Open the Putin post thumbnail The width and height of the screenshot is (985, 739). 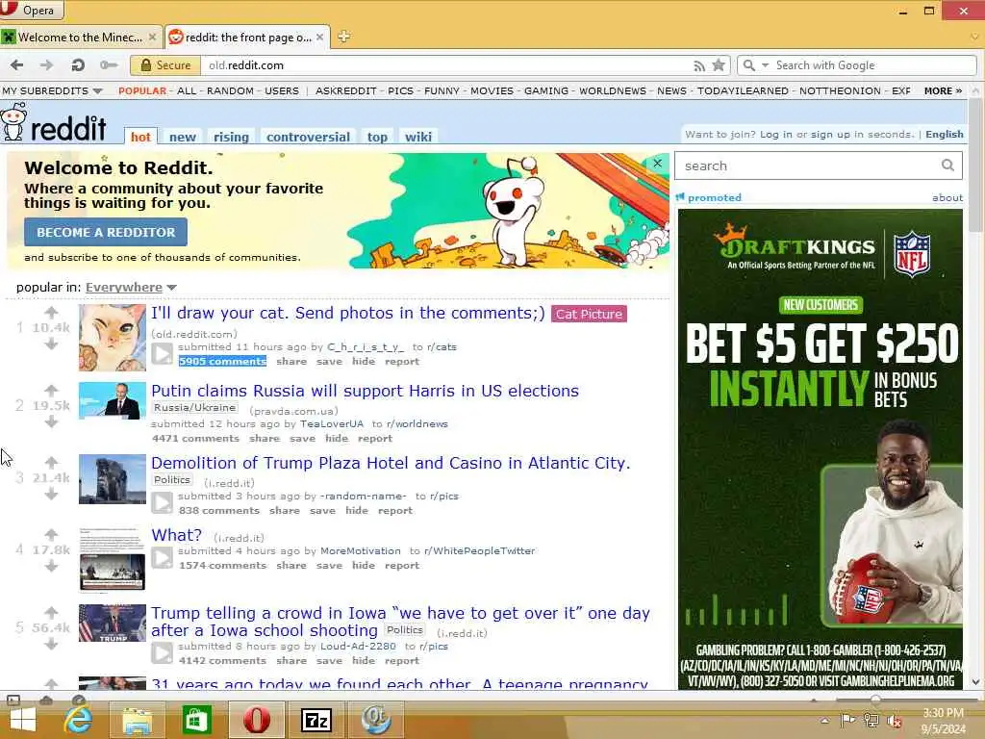(x=113, y=400)
